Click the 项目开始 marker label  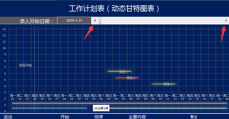point(25,65)
